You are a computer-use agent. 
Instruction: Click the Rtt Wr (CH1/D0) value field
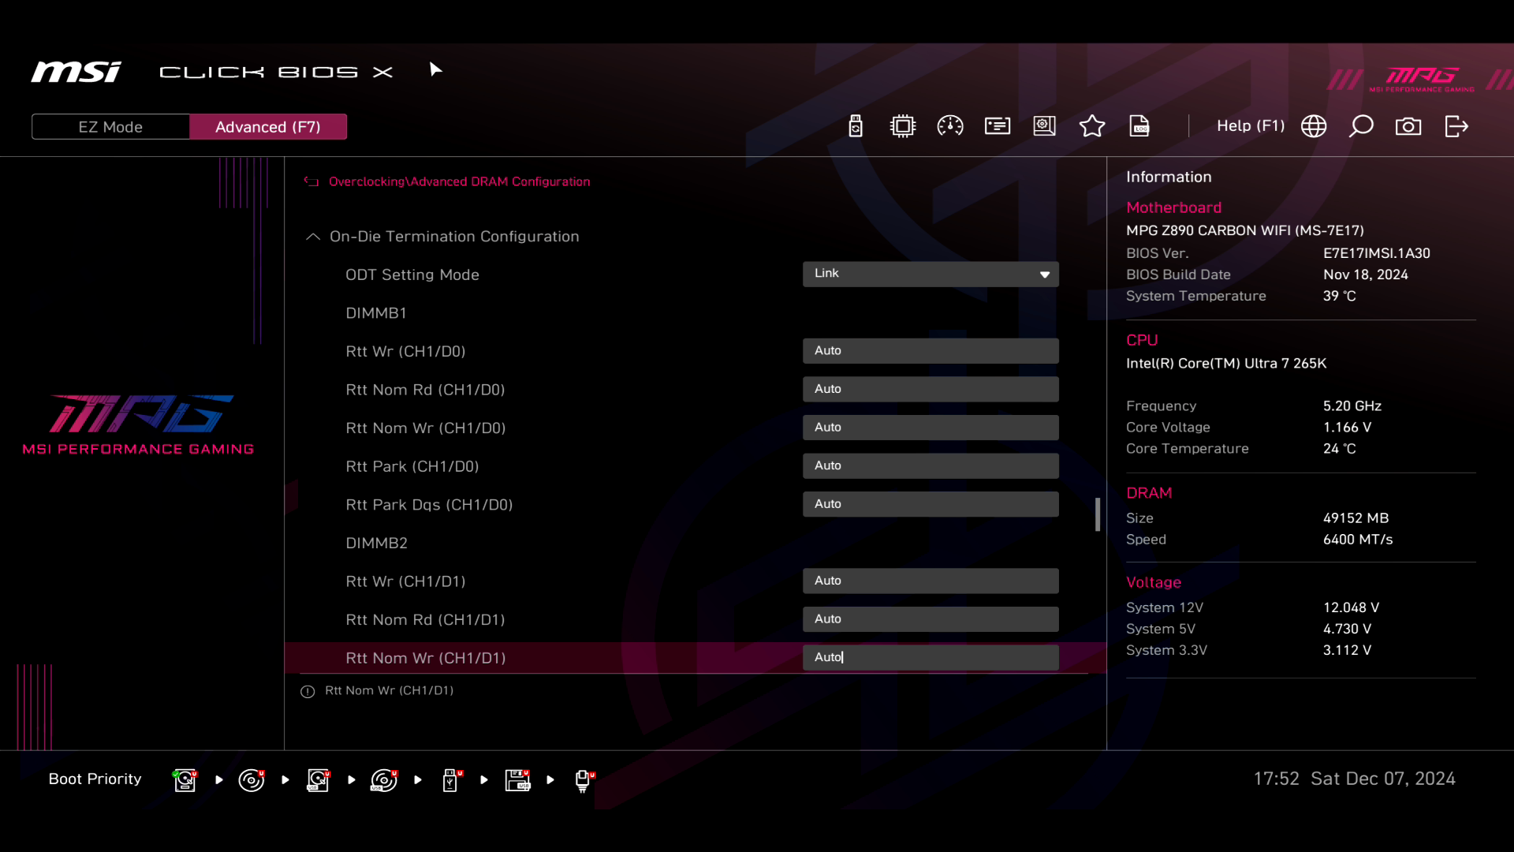930,351
